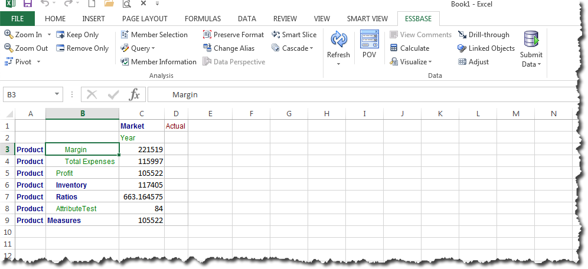Screen dimensions: 588x269
Task: Open the Name Box dropdown
Action: [57, 95]
